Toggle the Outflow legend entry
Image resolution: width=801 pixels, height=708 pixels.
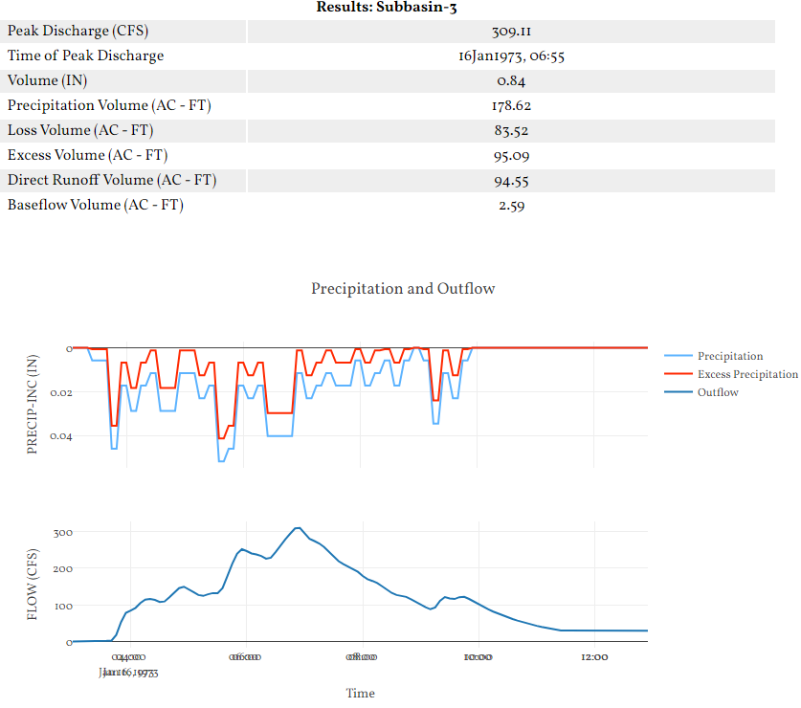(x=701, y=392)
